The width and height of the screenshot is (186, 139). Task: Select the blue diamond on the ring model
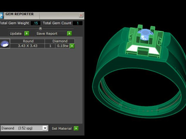point(145,34)
